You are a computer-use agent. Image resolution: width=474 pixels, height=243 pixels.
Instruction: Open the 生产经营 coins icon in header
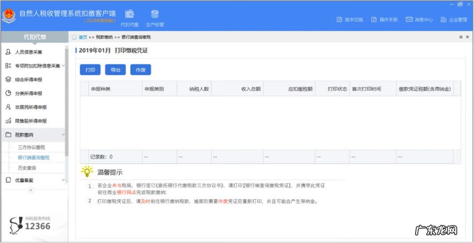tap(155, 14)
